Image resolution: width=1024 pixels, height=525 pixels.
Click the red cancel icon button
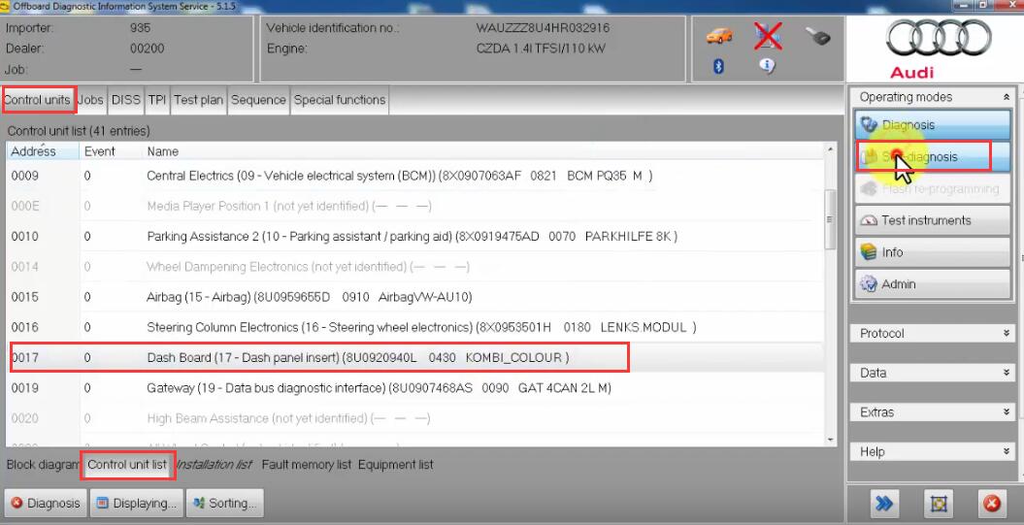coord(991,504)
